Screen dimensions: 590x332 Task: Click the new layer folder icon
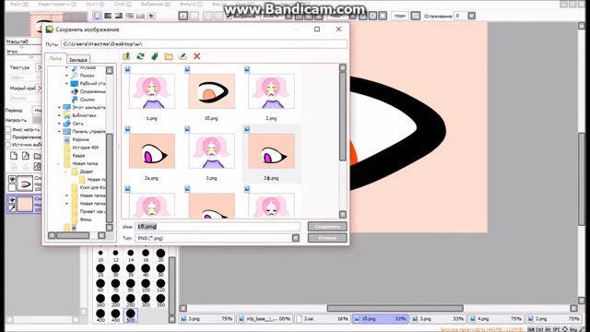[37, 156]
